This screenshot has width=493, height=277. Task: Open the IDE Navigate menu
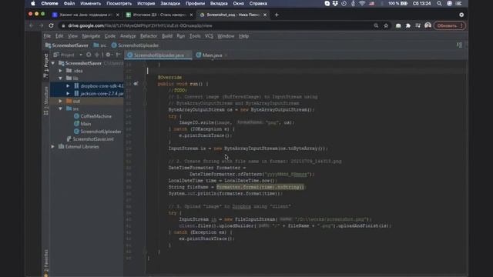[x=91, y=36]
